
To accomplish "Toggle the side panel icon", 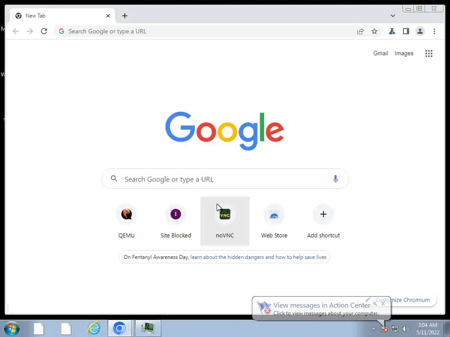I will pos(406,31).
